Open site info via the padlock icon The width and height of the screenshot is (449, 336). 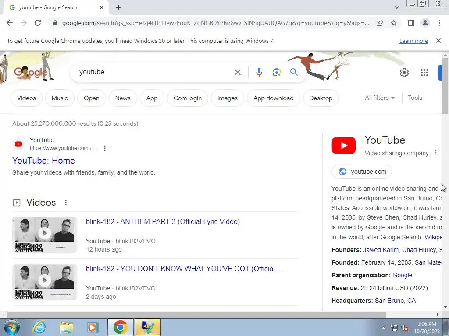click(x=55, y=23)
